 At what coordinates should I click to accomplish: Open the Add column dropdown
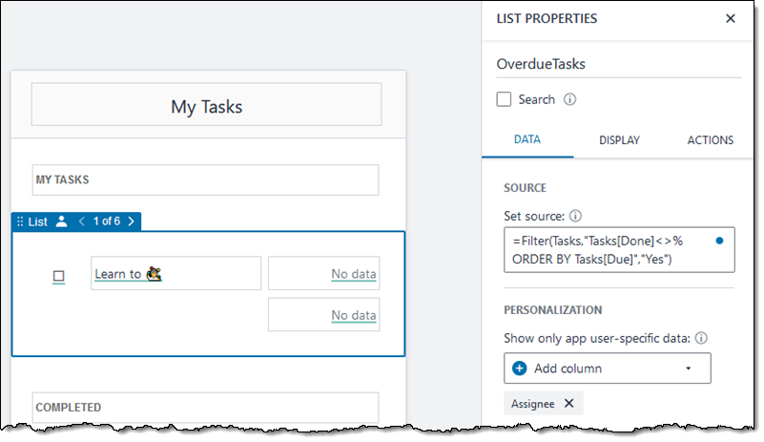[x=689, y=368]
